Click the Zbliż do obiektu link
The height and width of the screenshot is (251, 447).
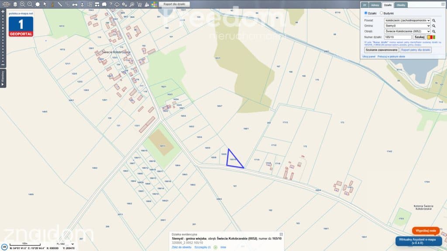(181, 248)
